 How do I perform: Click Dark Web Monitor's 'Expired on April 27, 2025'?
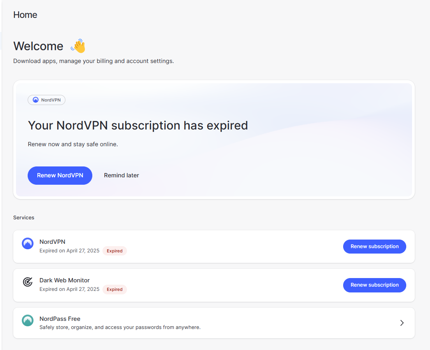pyautogui.click(x=69, y=289)
